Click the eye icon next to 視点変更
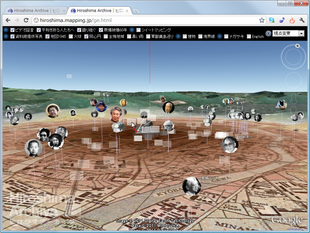The image size is (310, 233). point(268,34)
